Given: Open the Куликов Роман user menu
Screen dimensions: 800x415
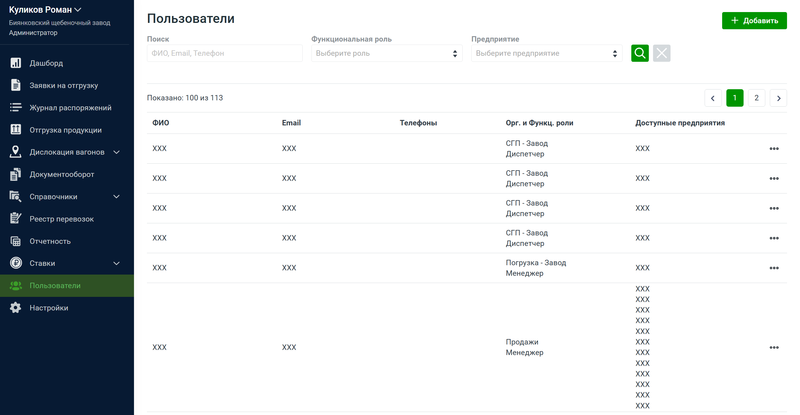Looking at the screenshot, I should click(x=45, y=10).
